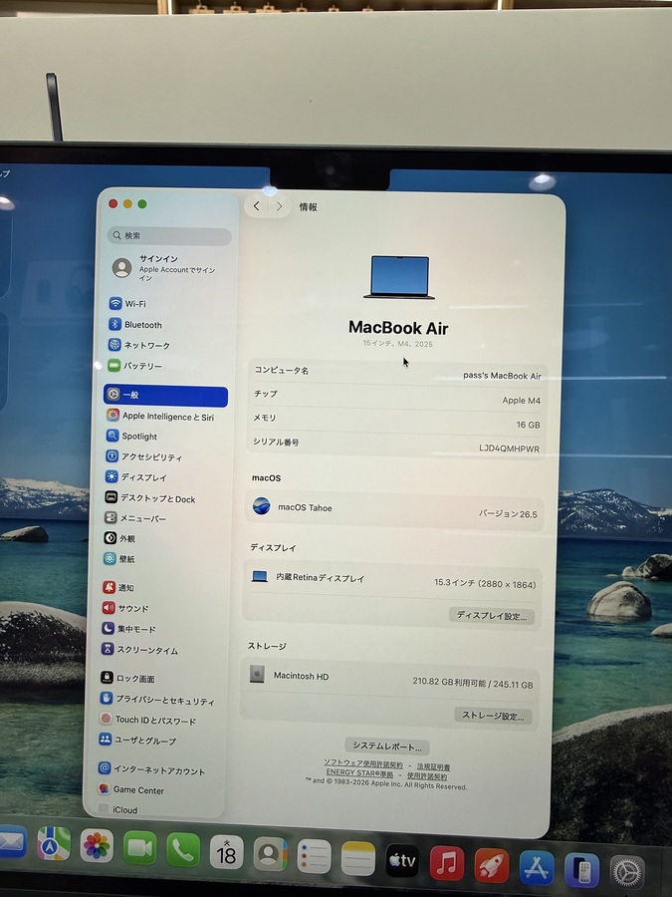The width and height of the screenshot is (672, 897).
Task: Open Notes from the Dock
Action: (358, 859)
